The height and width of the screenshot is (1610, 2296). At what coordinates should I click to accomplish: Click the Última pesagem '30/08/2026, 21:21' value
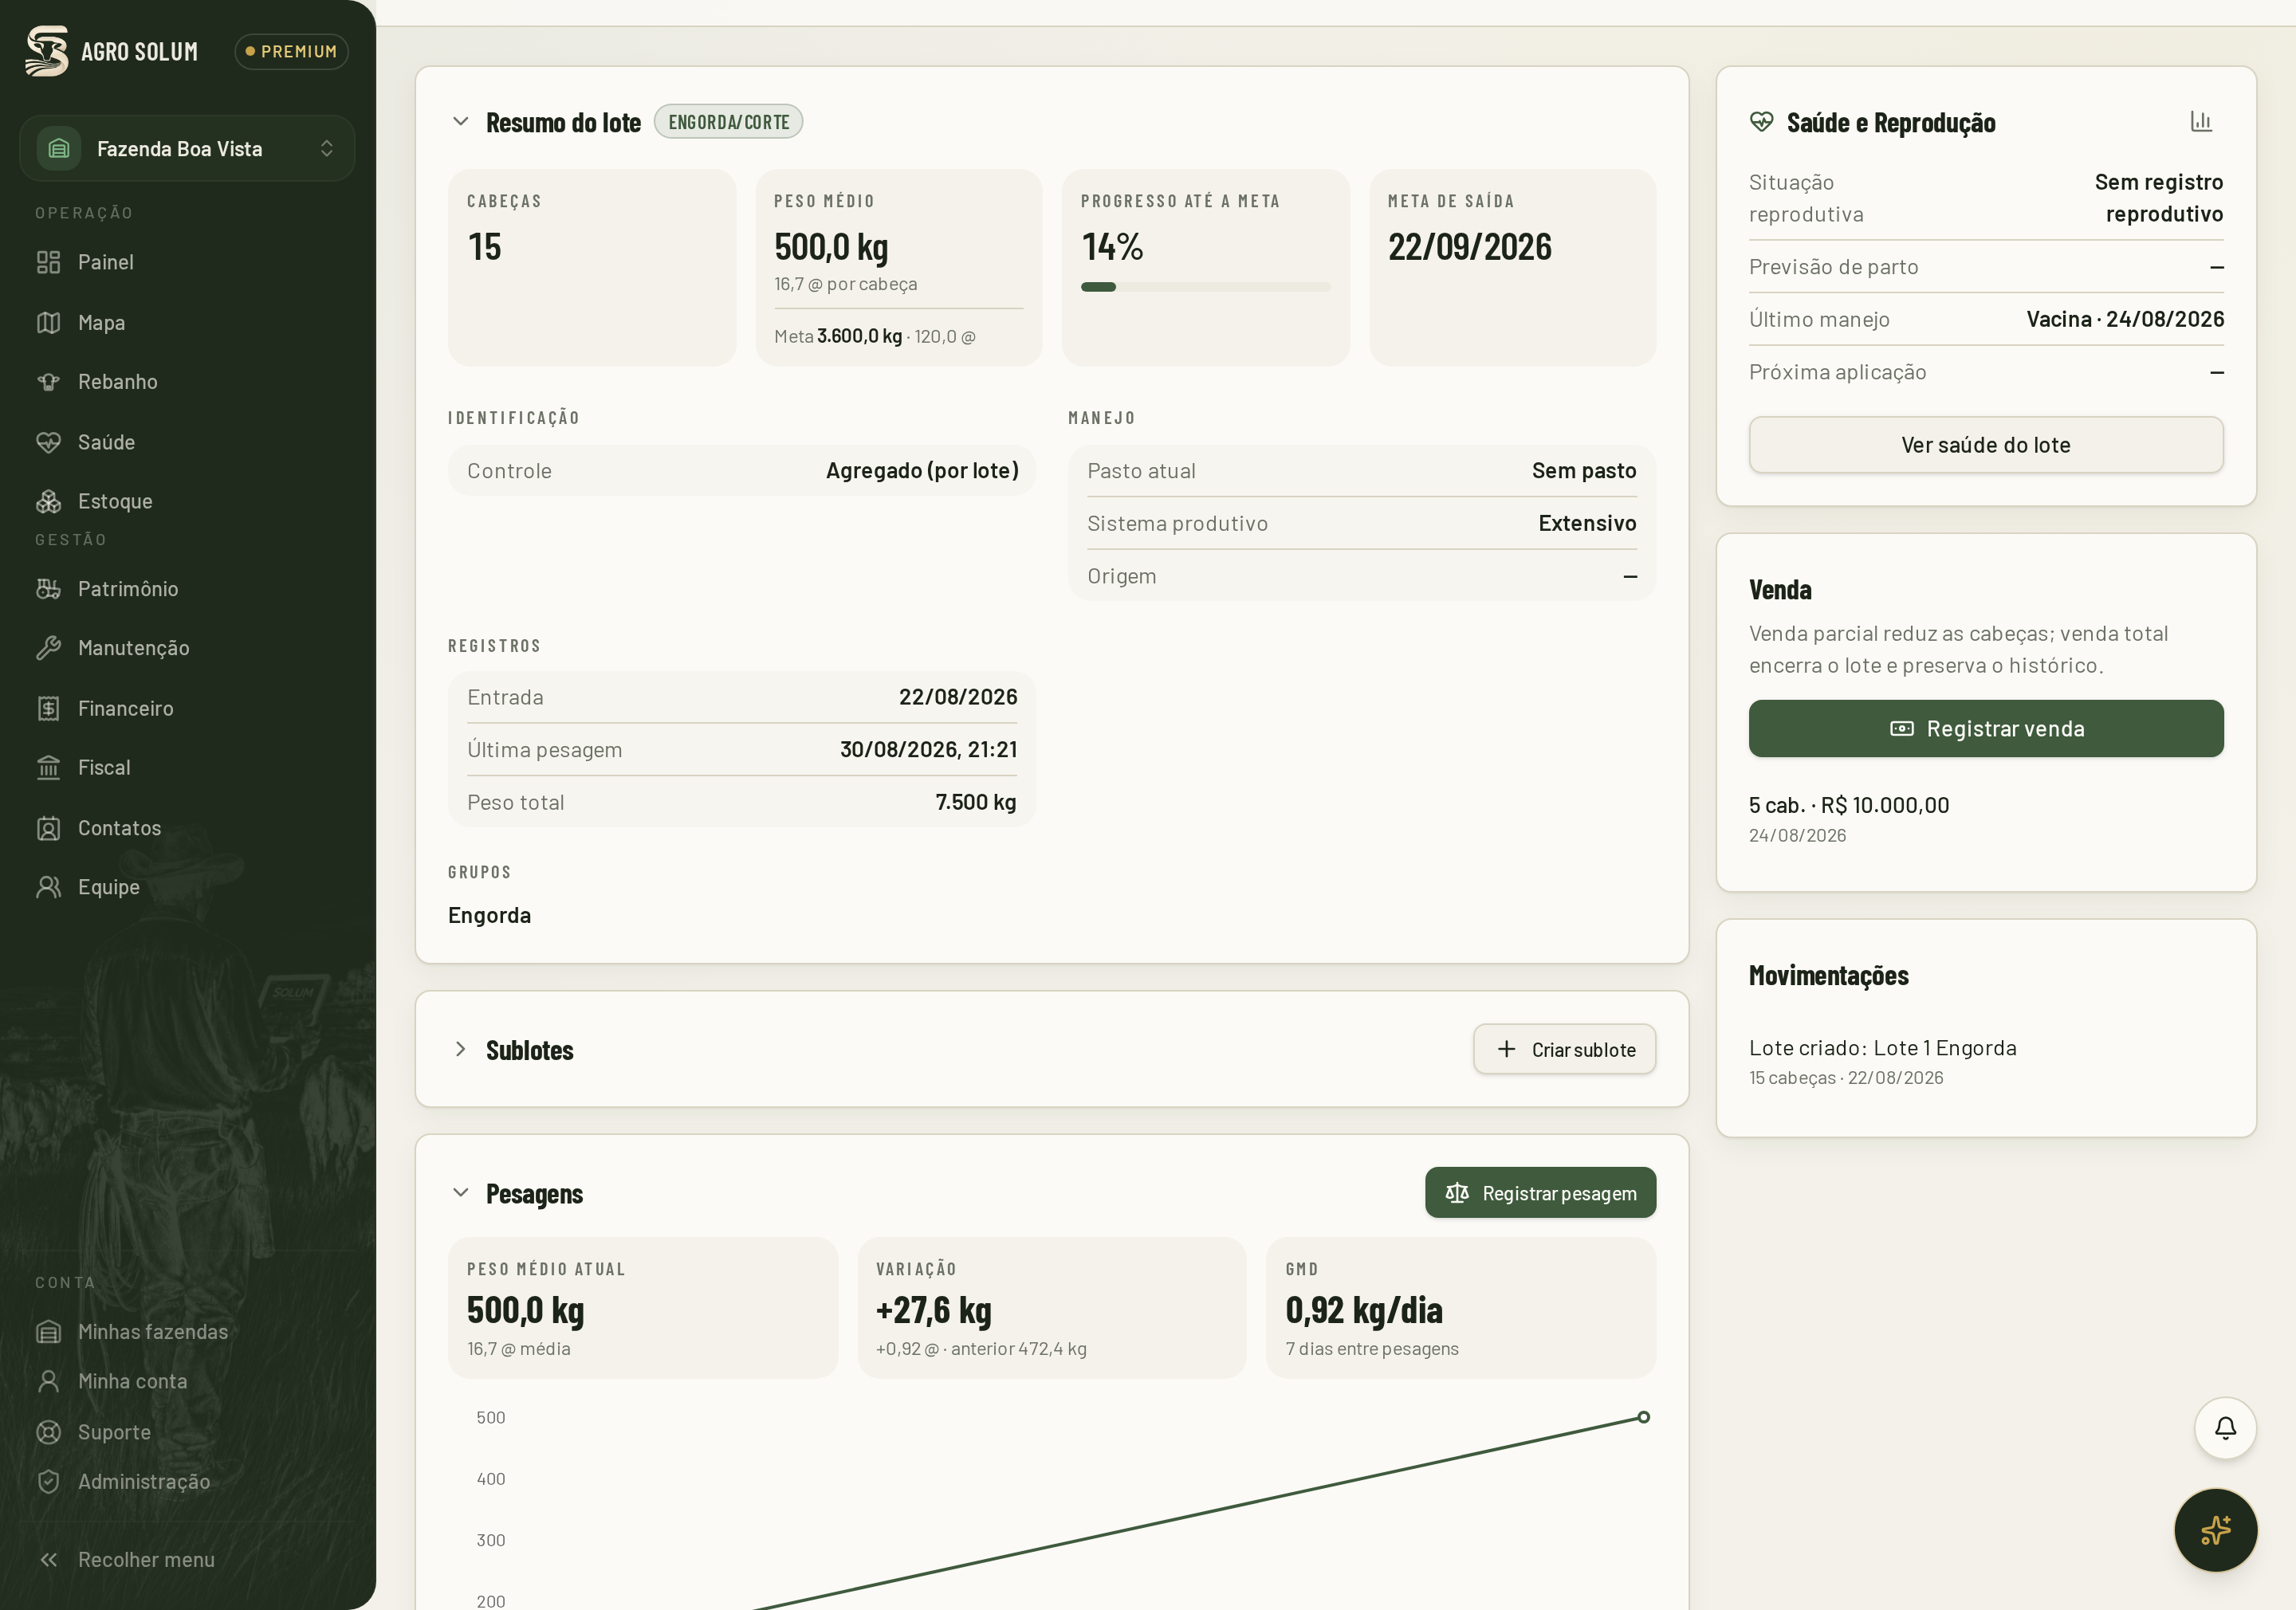928,749
